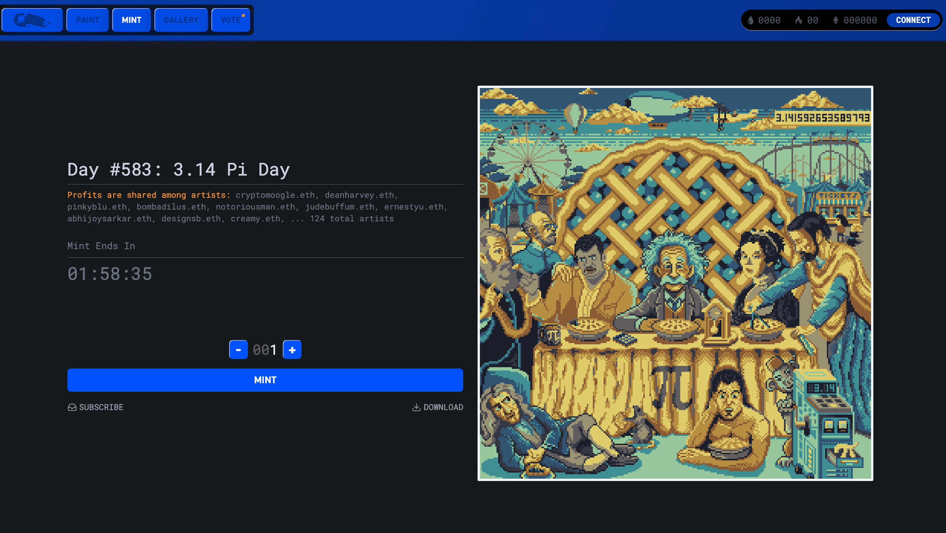Click the 001 quantity field
This screenshot has height=533, width=946.
pos(265,350)
